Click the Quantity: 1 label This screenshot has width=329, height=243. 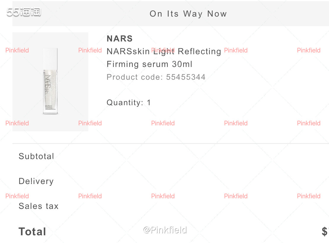(x=129, y=103)
